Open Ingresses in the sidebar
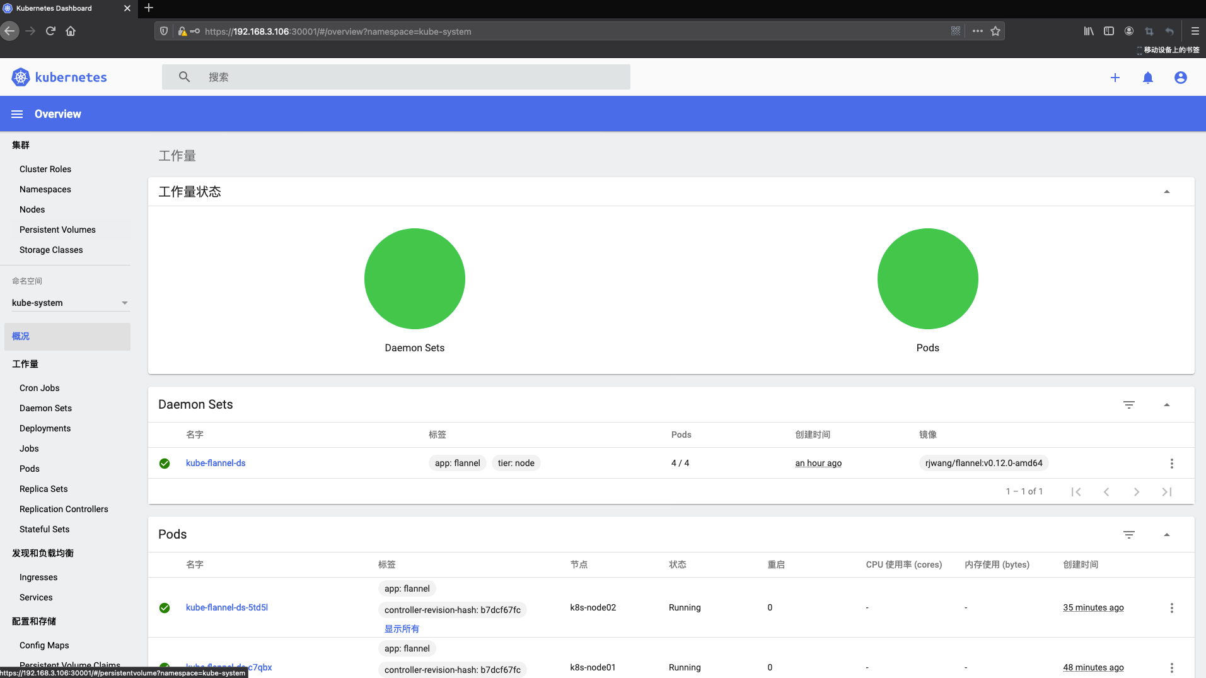1206x678 pixels. pos(38,577)
